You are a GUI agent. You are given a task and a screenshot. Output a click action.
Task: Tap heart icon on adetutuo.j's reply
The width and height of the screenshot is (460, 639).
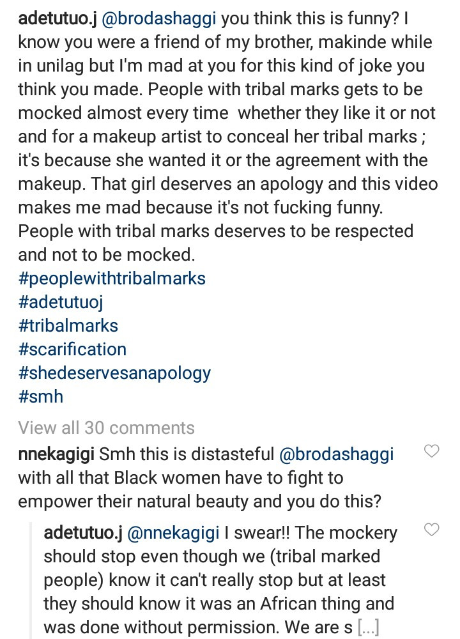[432, 530]
